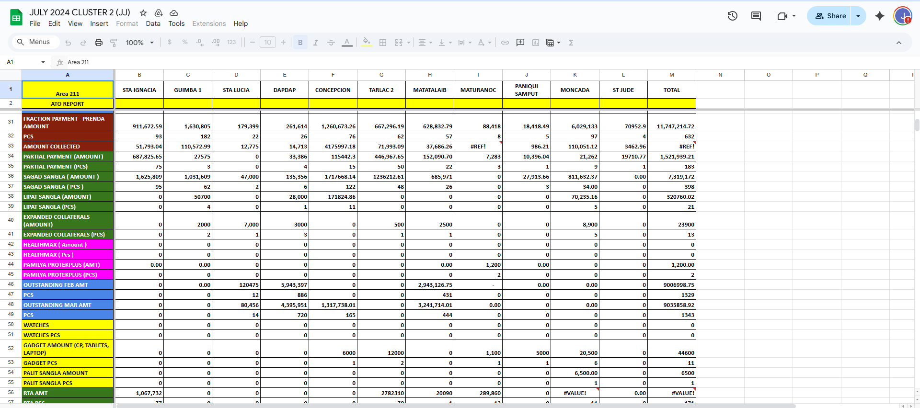Open version history clock icon

[732, 16]
